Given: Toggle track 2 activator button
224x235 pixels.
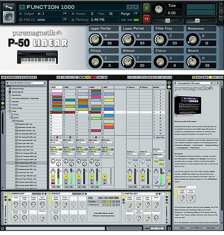Looking at the screenshot, I should click(66, 176).
